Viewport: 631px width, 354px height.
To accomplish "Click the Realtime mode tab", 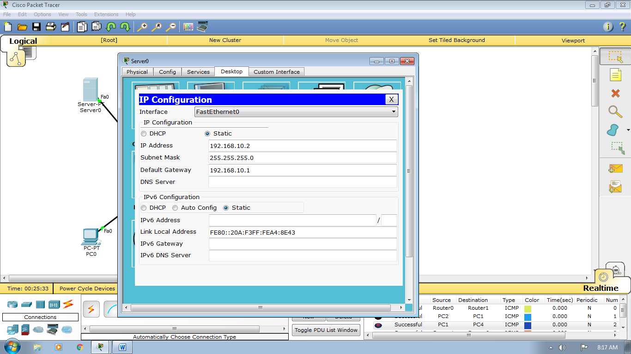I will pos(600,288).
